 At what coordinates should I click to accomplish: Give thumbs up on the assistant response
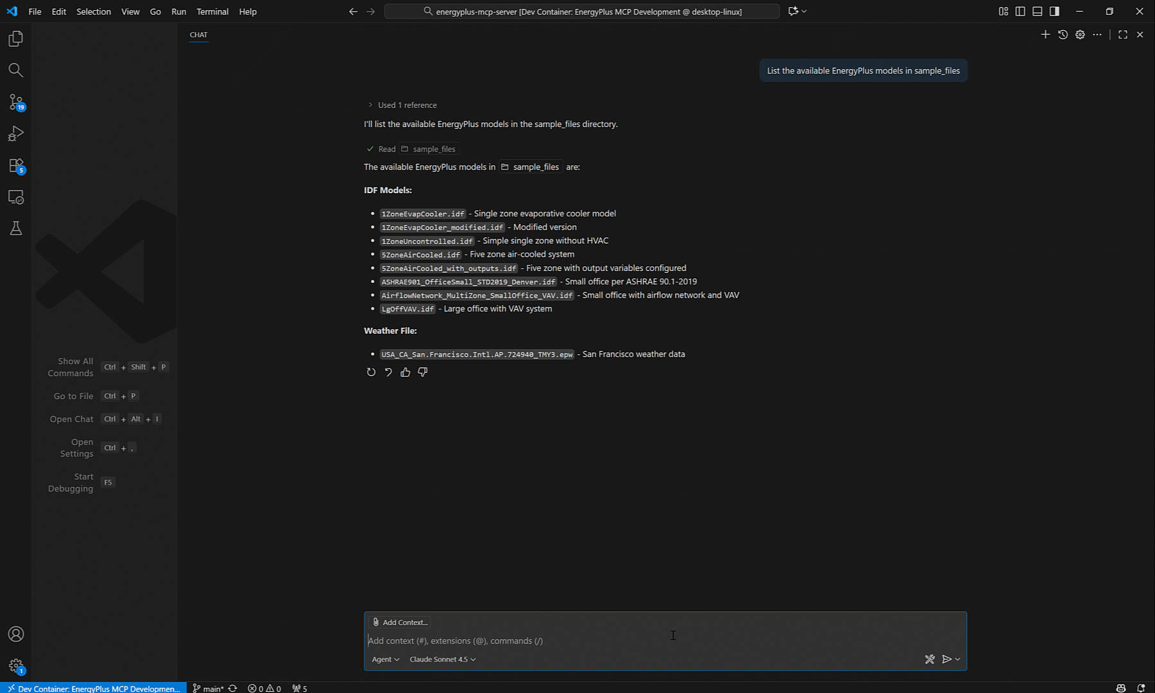(x=405, y=372)
